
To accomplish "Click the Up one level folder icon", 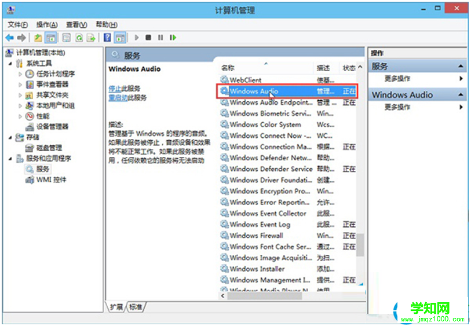I will (x=38, y=38).
